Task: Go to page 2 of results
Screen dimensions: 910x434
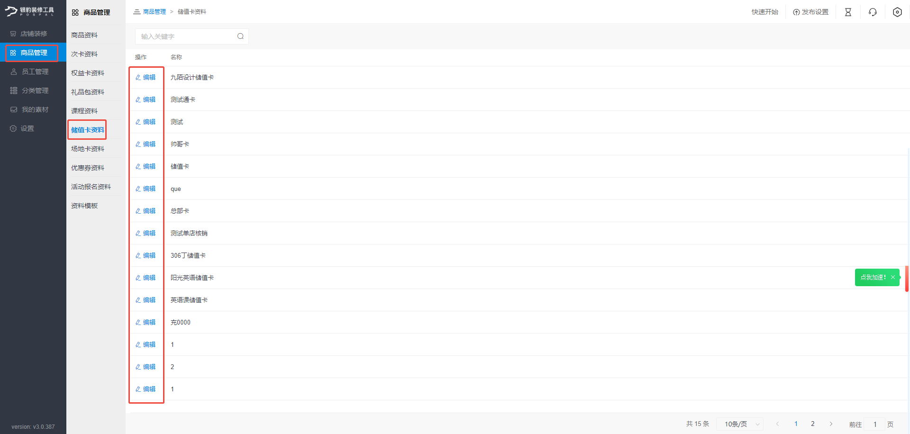Action: [x=812, y=424]
